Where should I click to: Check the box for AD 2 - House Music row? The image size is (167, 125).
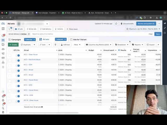(10, 81)
